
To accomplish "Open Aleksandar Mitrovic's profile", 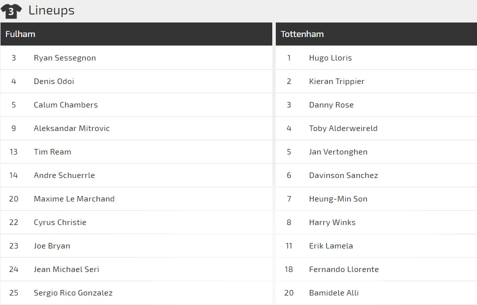I will pos(72,128).
